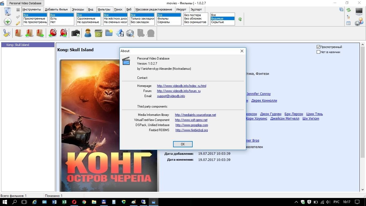Click the Джон Гудман actor link

pos(271,114)
